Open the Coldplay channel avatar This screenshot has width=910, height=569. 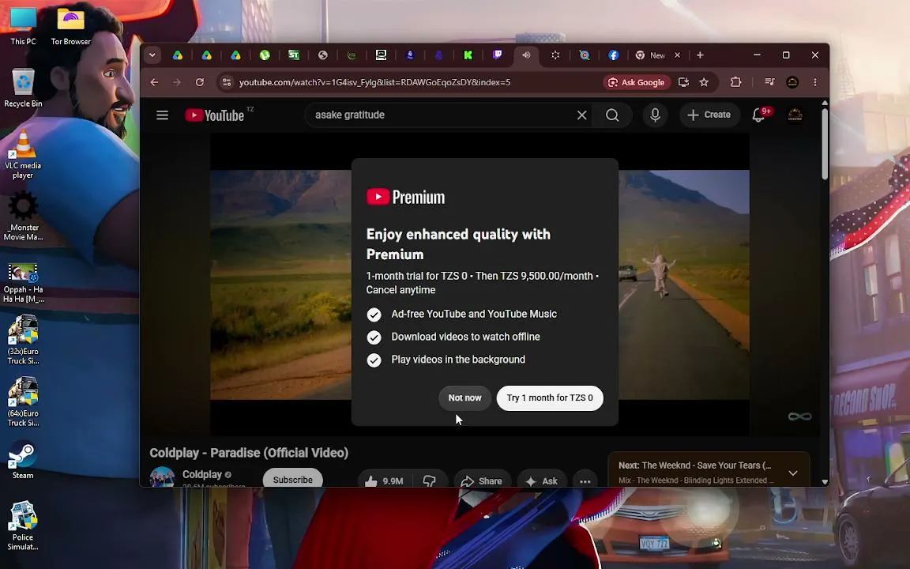coord(163,477)
